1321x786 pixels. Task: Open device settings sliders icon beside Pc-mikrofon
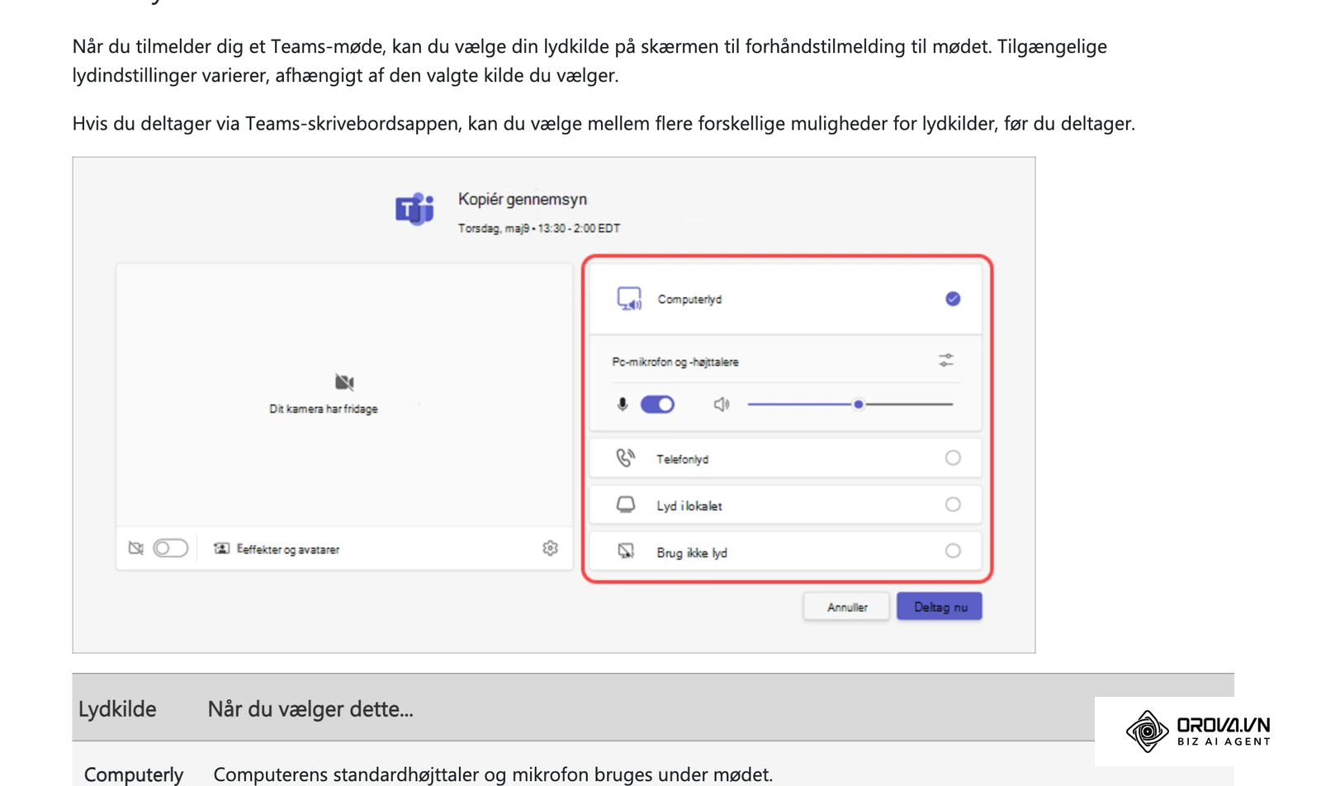(x=946, y=361)
